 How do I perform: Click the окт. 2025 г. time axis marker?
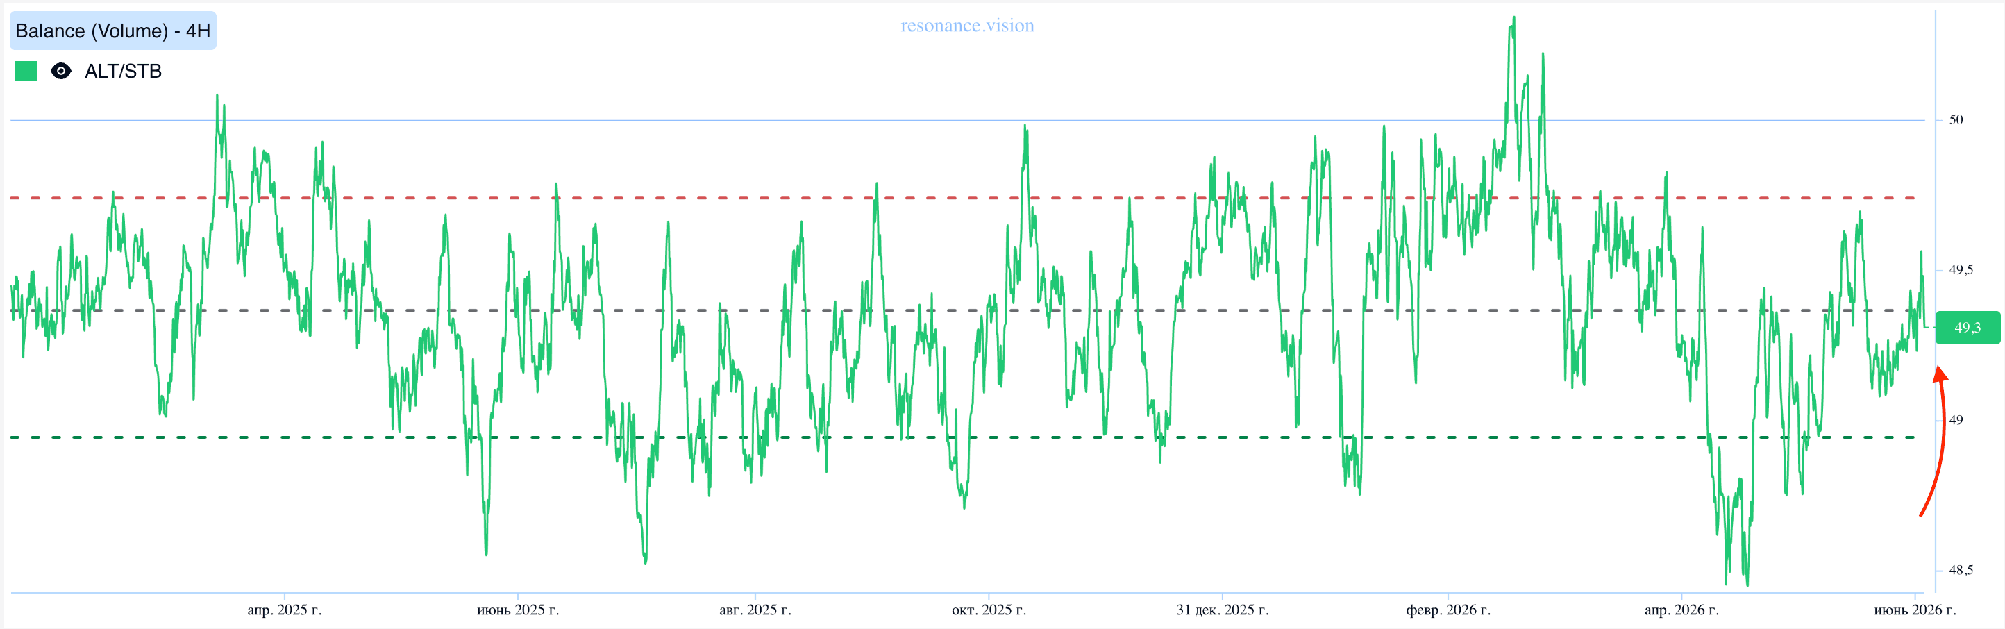tap(989, 610)
